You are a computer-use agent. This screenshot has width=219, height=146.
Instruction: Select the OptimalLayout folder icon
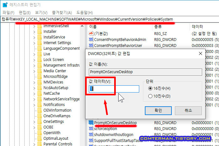(39, 138)
